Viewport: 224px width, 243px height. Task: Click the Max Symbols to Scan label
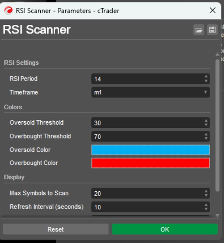(39, 193)
